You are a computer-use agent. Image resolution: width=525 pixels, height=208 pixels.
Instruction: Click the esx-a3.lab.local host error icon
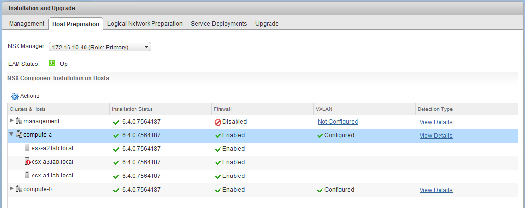(x=28, y=162)
